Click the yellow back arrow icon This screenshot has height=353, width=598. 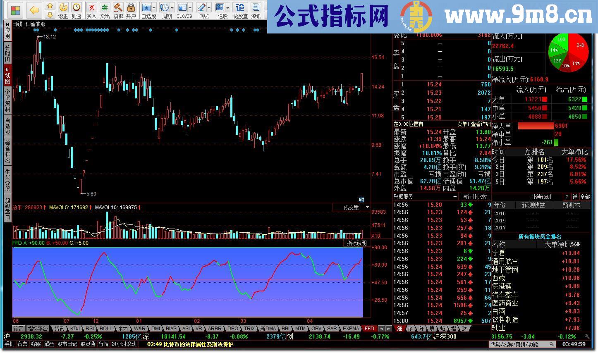[x=34, y=10]
